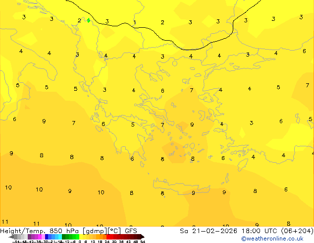Click the legend label "12" under orange swatches

(x=93, y=242)
